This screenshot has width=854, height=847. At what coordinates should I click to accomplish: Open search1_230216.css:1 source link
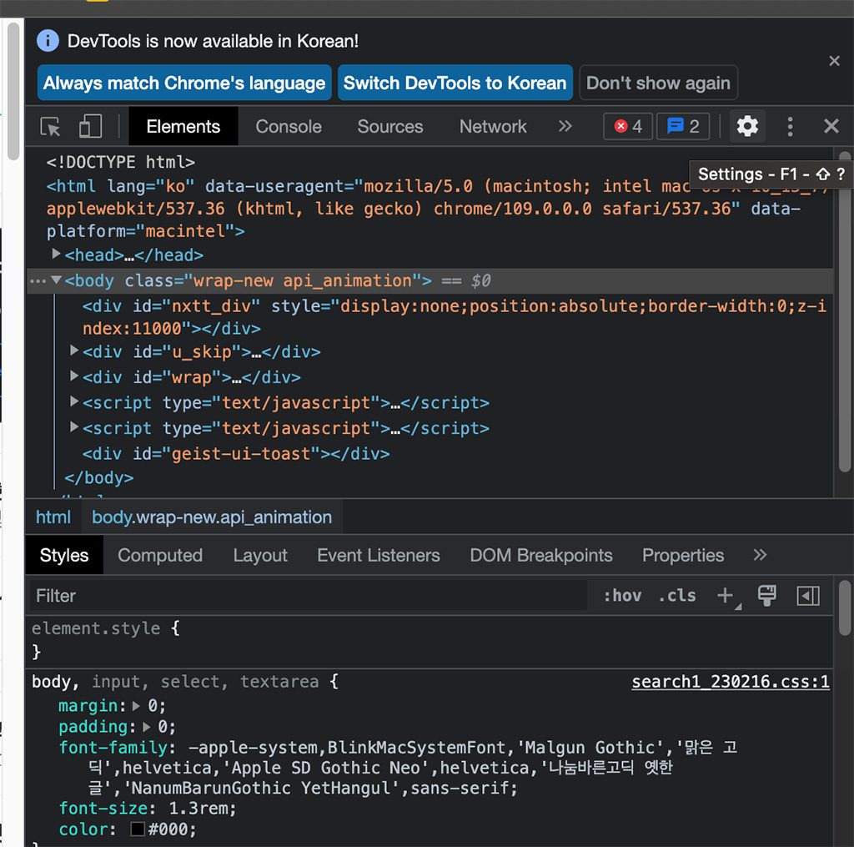tap(731, 681)
